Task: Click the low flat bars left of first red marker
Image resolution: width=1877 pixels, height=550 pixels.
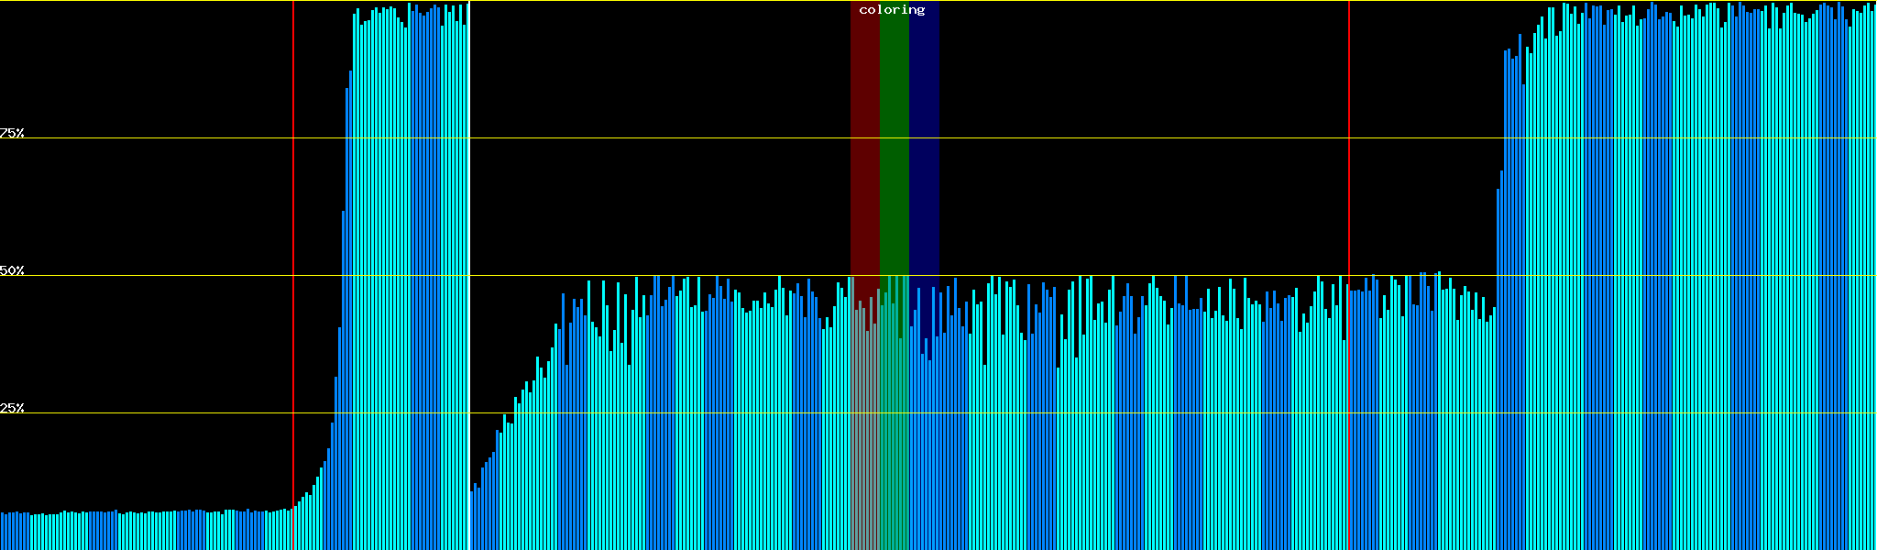Action: click(x=147, y=532)
